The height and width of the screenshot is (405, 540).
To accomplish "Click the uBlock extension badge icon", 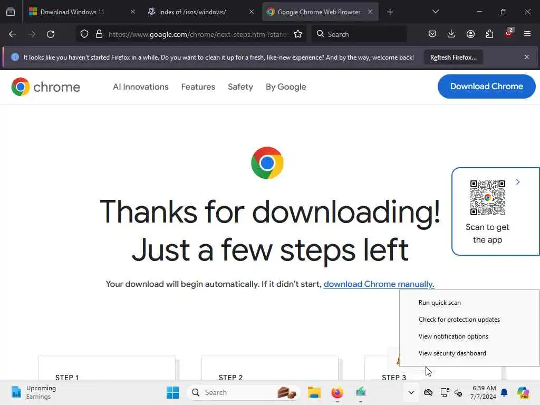I will [509, 33].
